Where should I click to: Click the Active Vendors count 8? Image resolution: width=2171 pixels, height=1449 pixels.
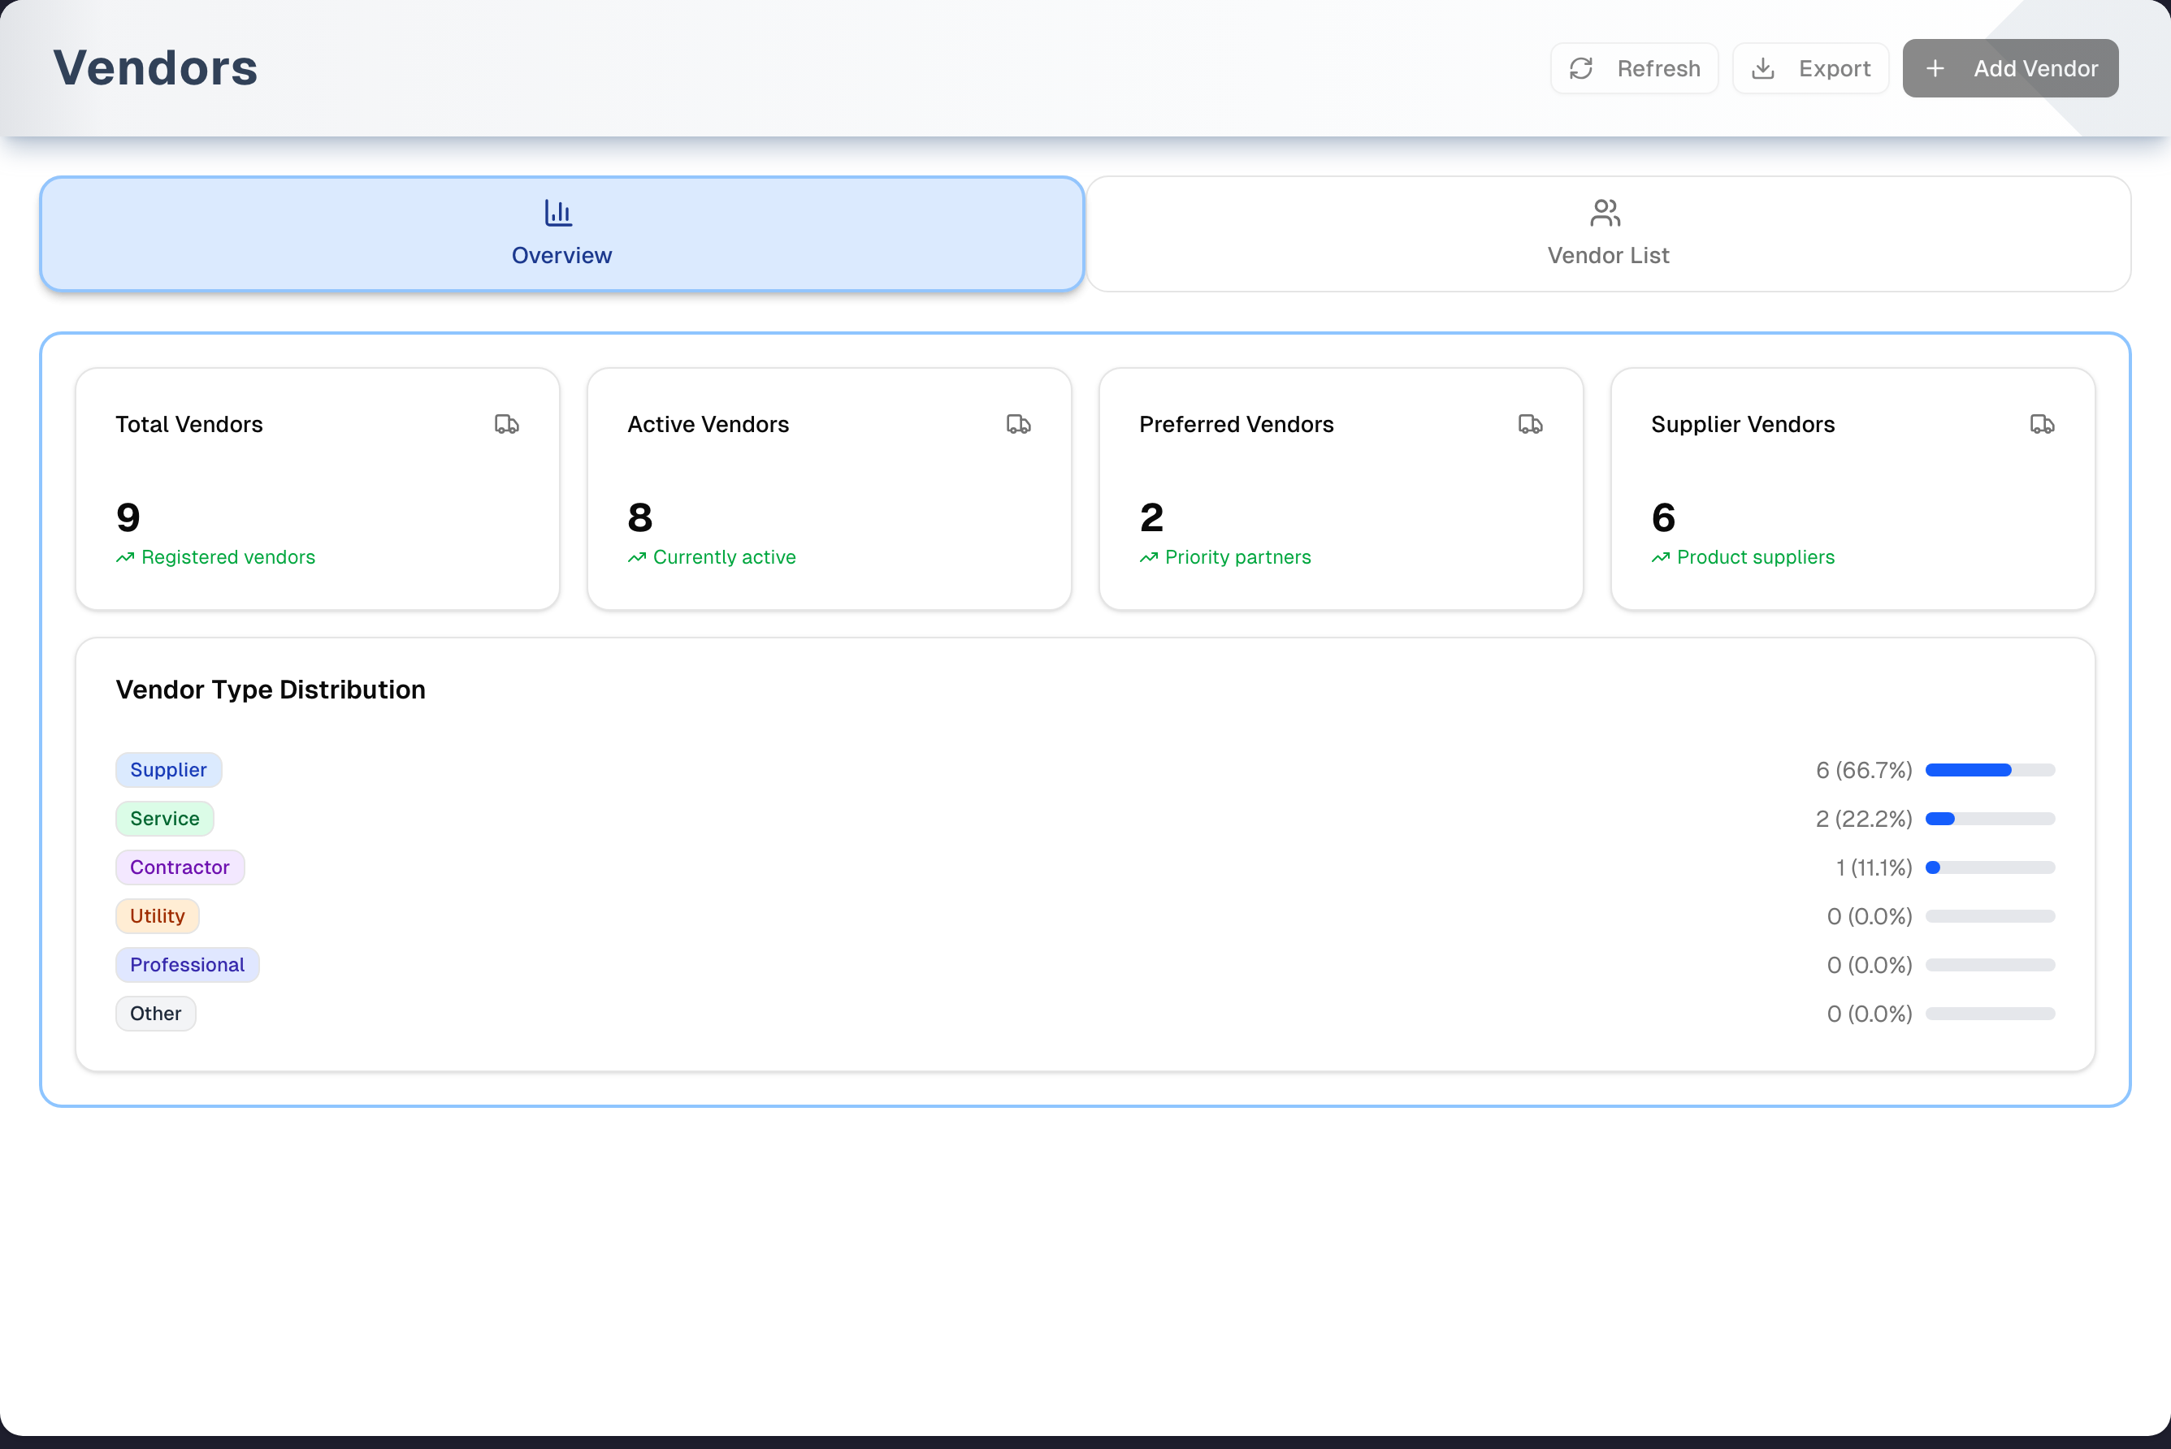click(640, 517)
